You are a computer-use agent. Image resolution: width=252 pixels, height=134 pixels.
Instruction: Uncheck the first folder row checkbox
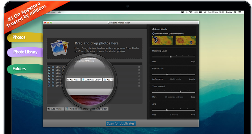click(49, 67)
